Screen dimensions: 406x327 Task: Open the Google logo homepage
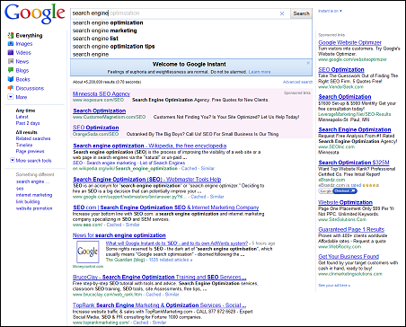(x=35, y=13)
